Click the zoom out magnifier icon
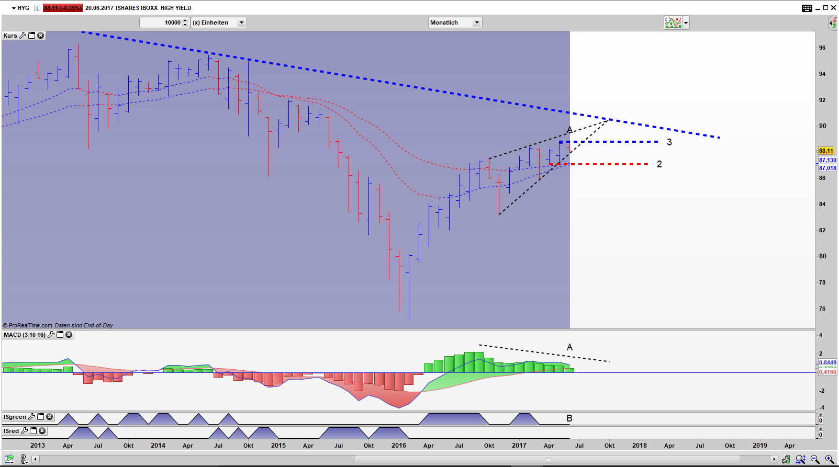839x467 pixels. point(815,459)
